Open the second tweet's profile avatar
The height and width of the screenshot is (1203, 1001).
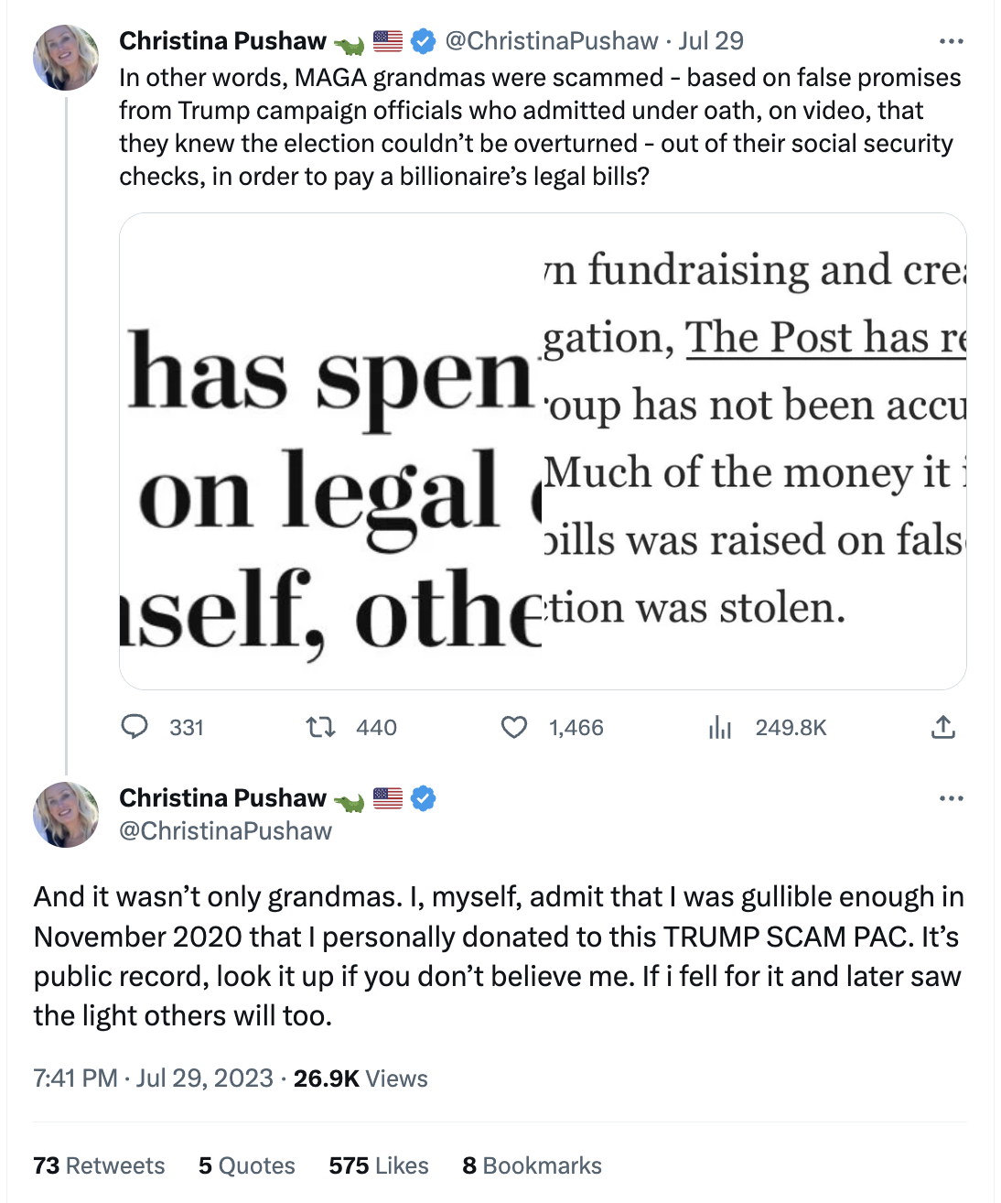click(x=66, y=815)
